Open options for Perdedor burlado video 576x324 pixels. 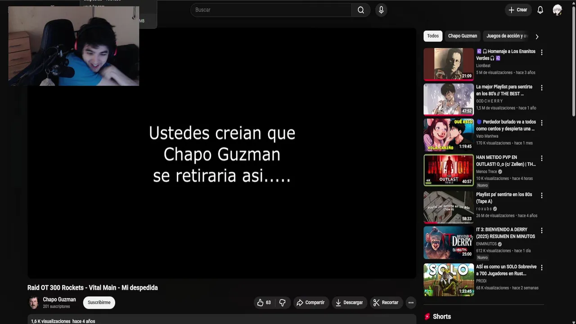(541, 123)
